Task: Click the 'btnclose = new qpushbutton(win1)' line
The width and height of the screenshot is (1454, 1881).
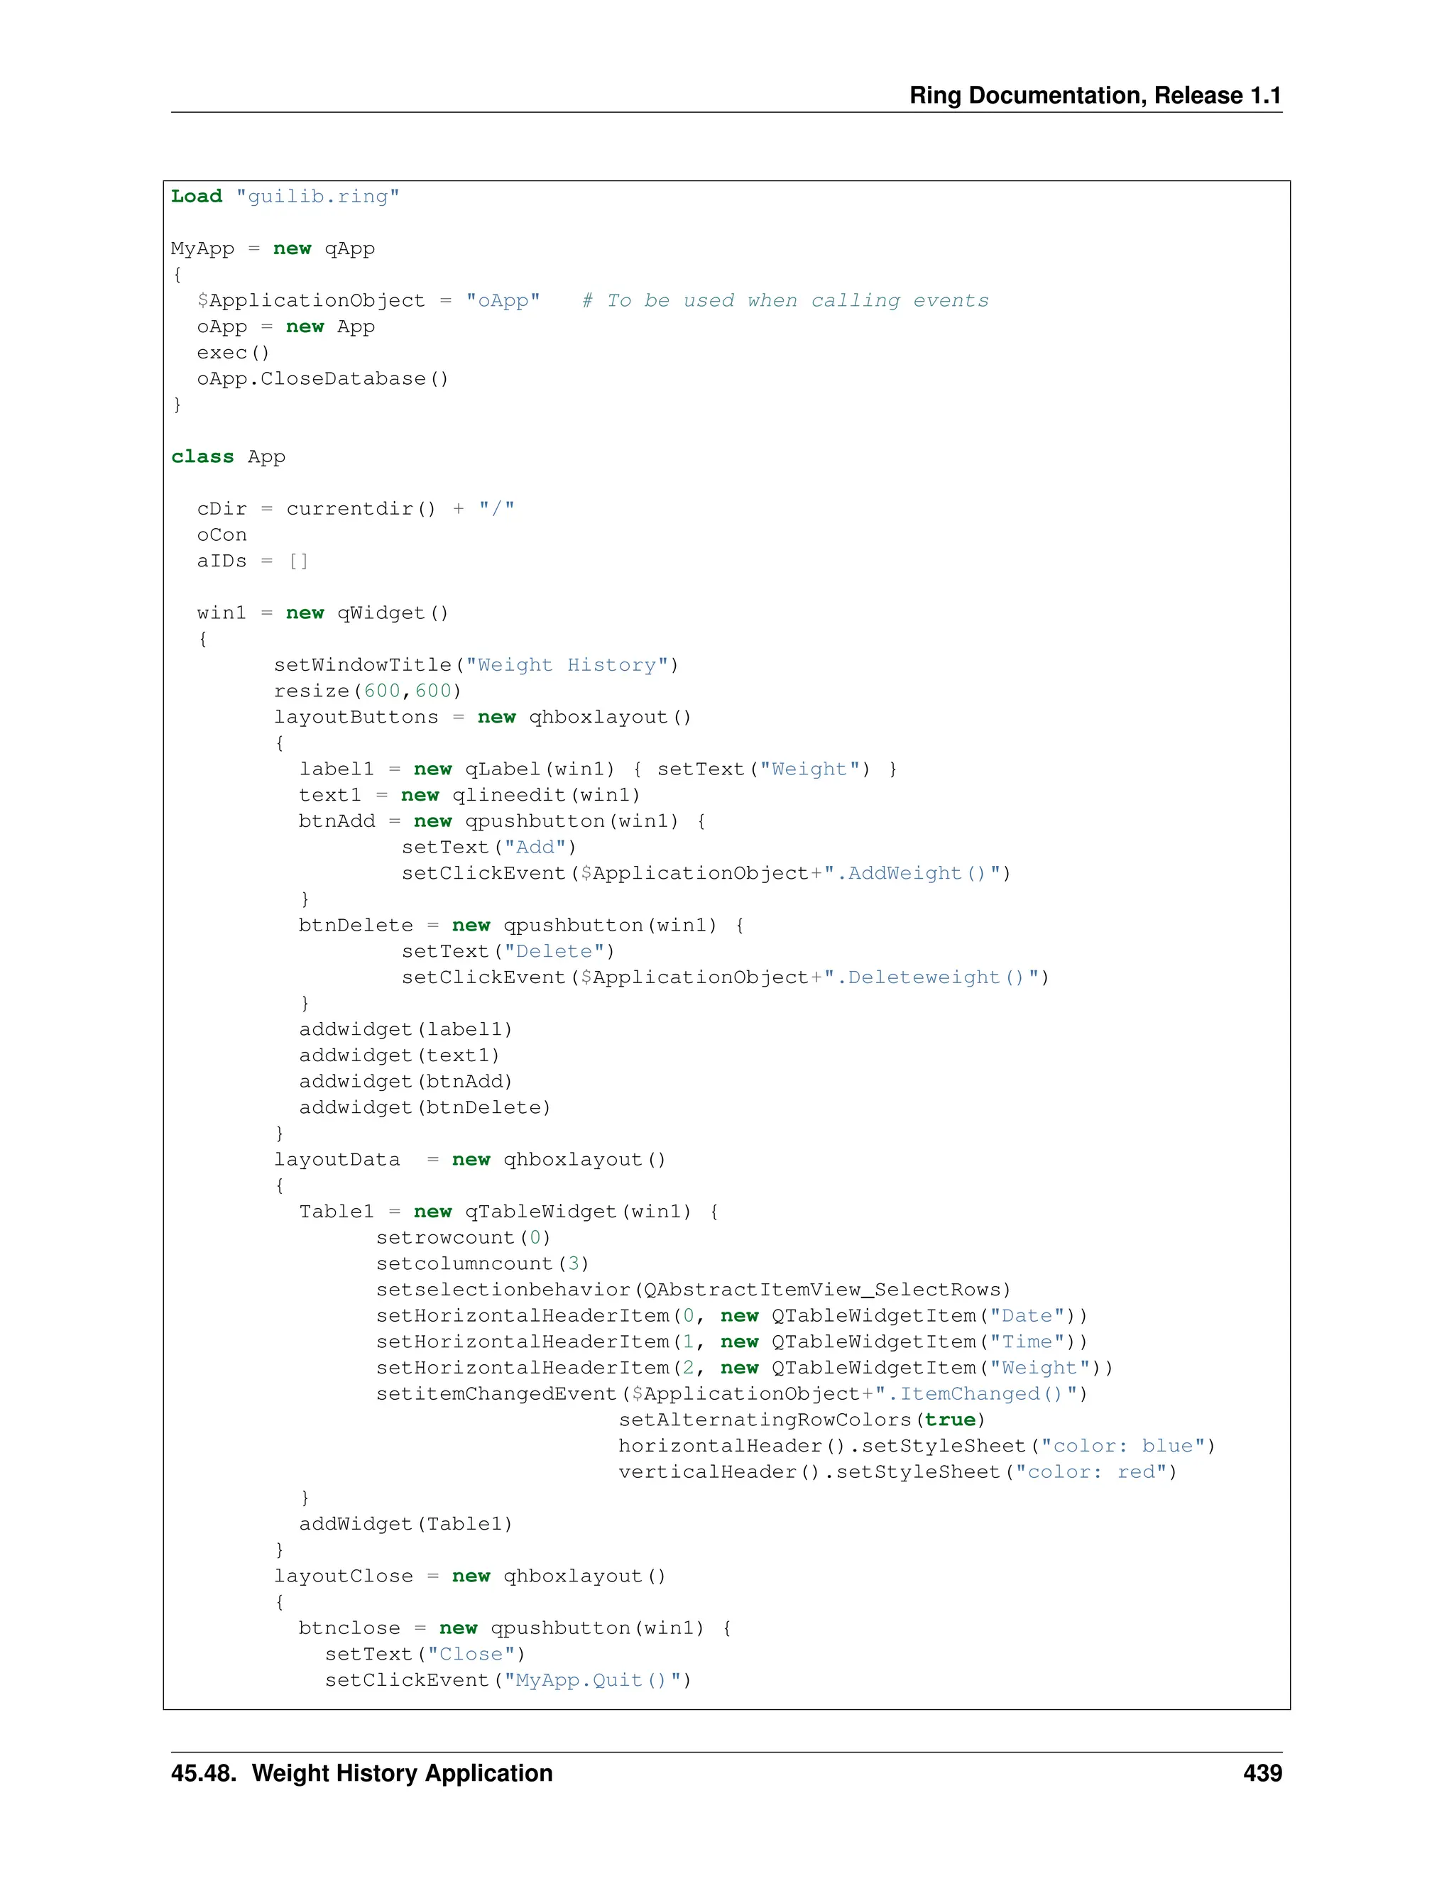Action: pos(516,1628)
